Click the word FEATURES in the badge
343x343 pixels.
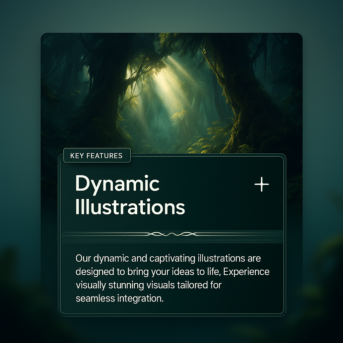point(104,156)
